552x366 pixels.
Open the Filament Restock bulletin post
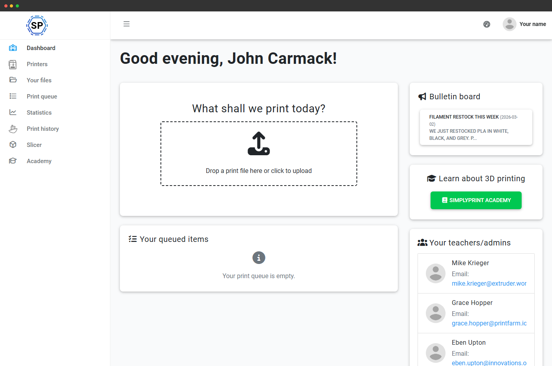(476, 127)
